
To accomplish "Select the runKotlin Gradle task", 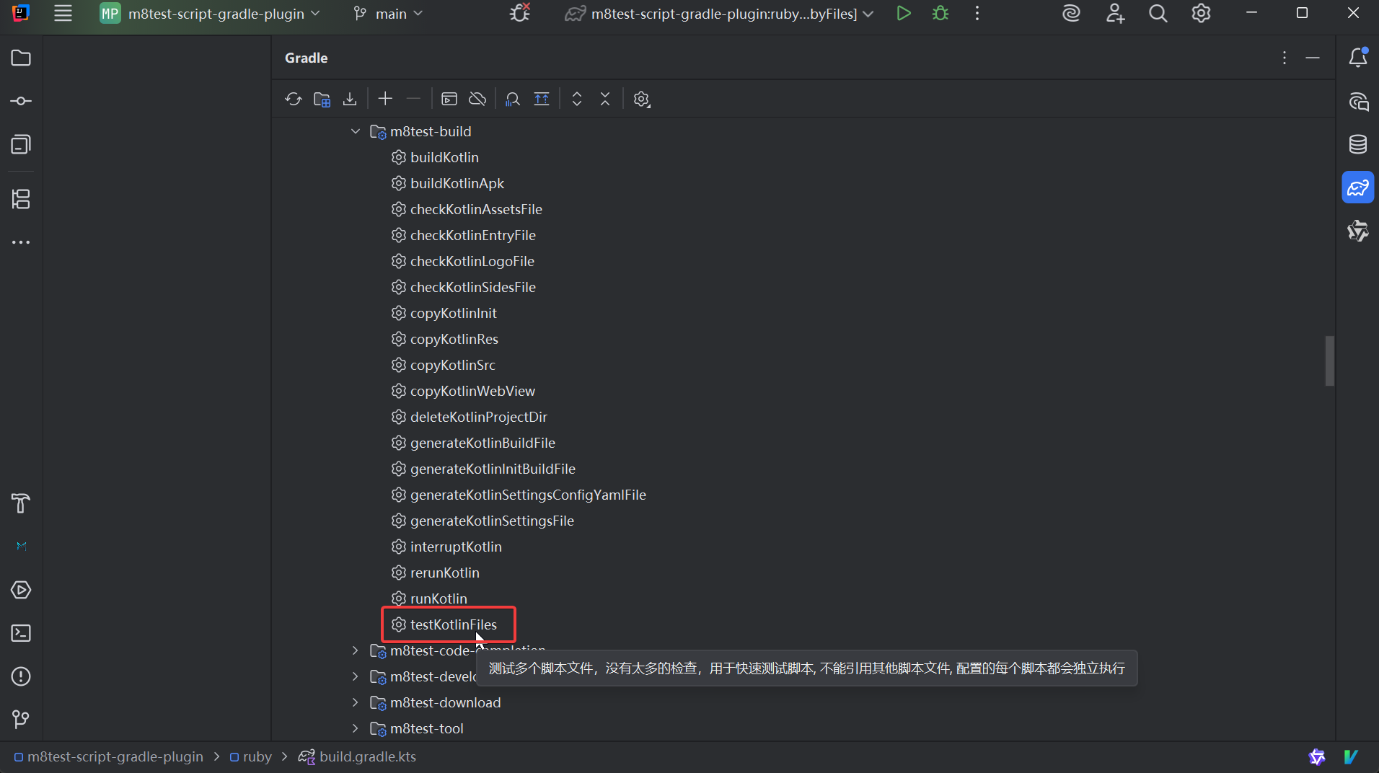I will [x=439, y=598].
